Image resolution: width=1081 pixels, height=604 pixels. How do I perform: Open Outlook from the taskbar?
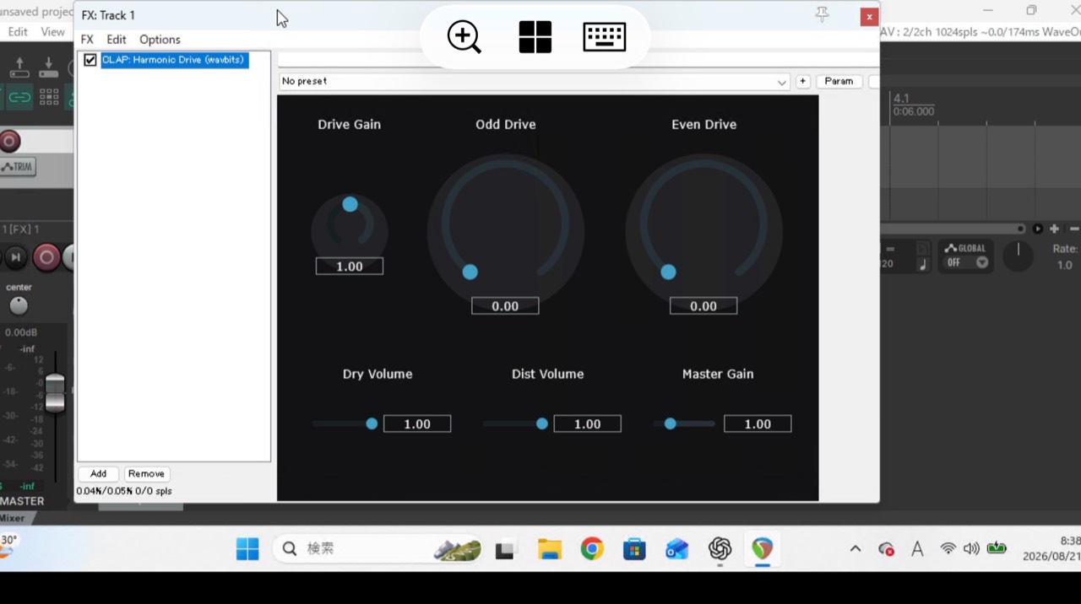click(677, 549)
